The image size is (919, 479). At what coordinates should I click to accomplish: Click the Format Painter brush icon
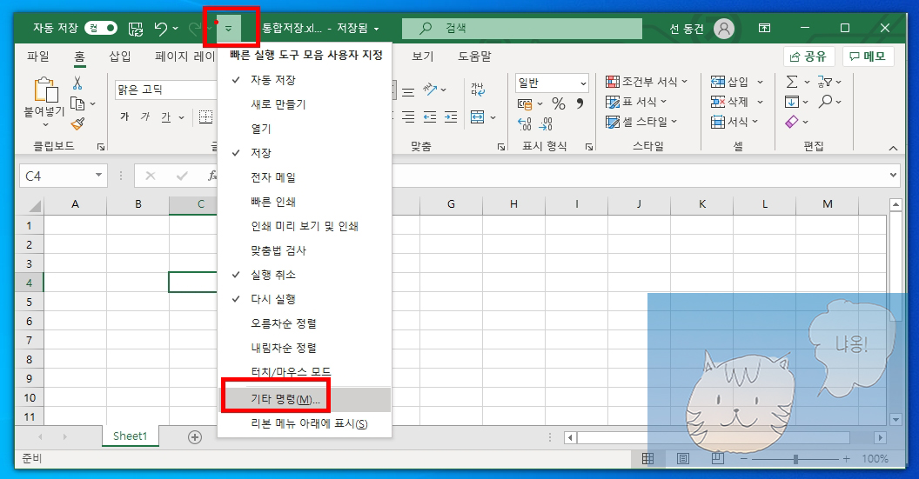pos(77,123)
